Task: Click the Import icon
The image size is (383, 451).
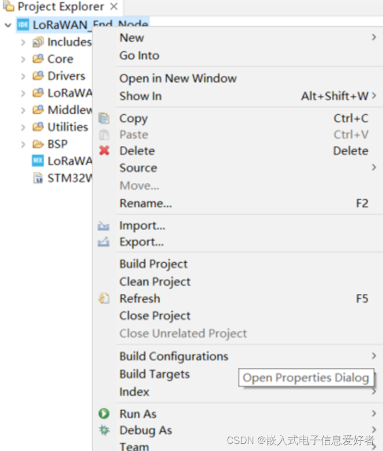Action: point(104,226)
